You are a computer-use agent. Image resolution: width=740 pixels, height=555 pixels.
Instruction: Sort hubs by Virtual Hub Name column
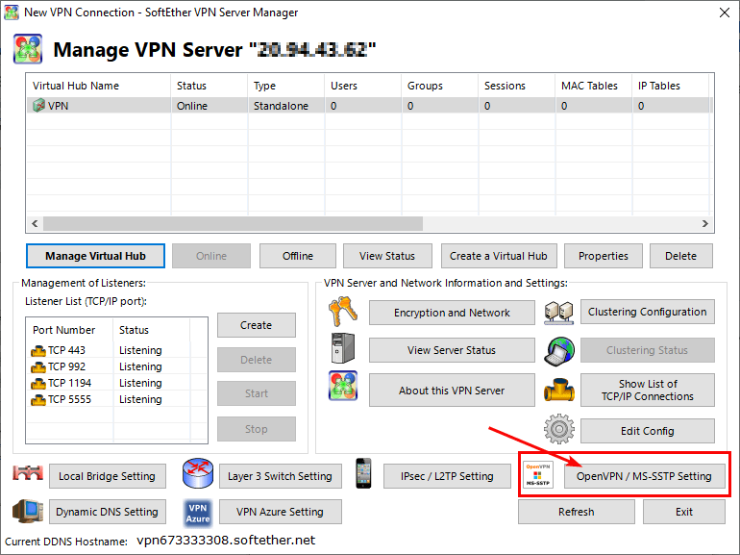[96, 86]
